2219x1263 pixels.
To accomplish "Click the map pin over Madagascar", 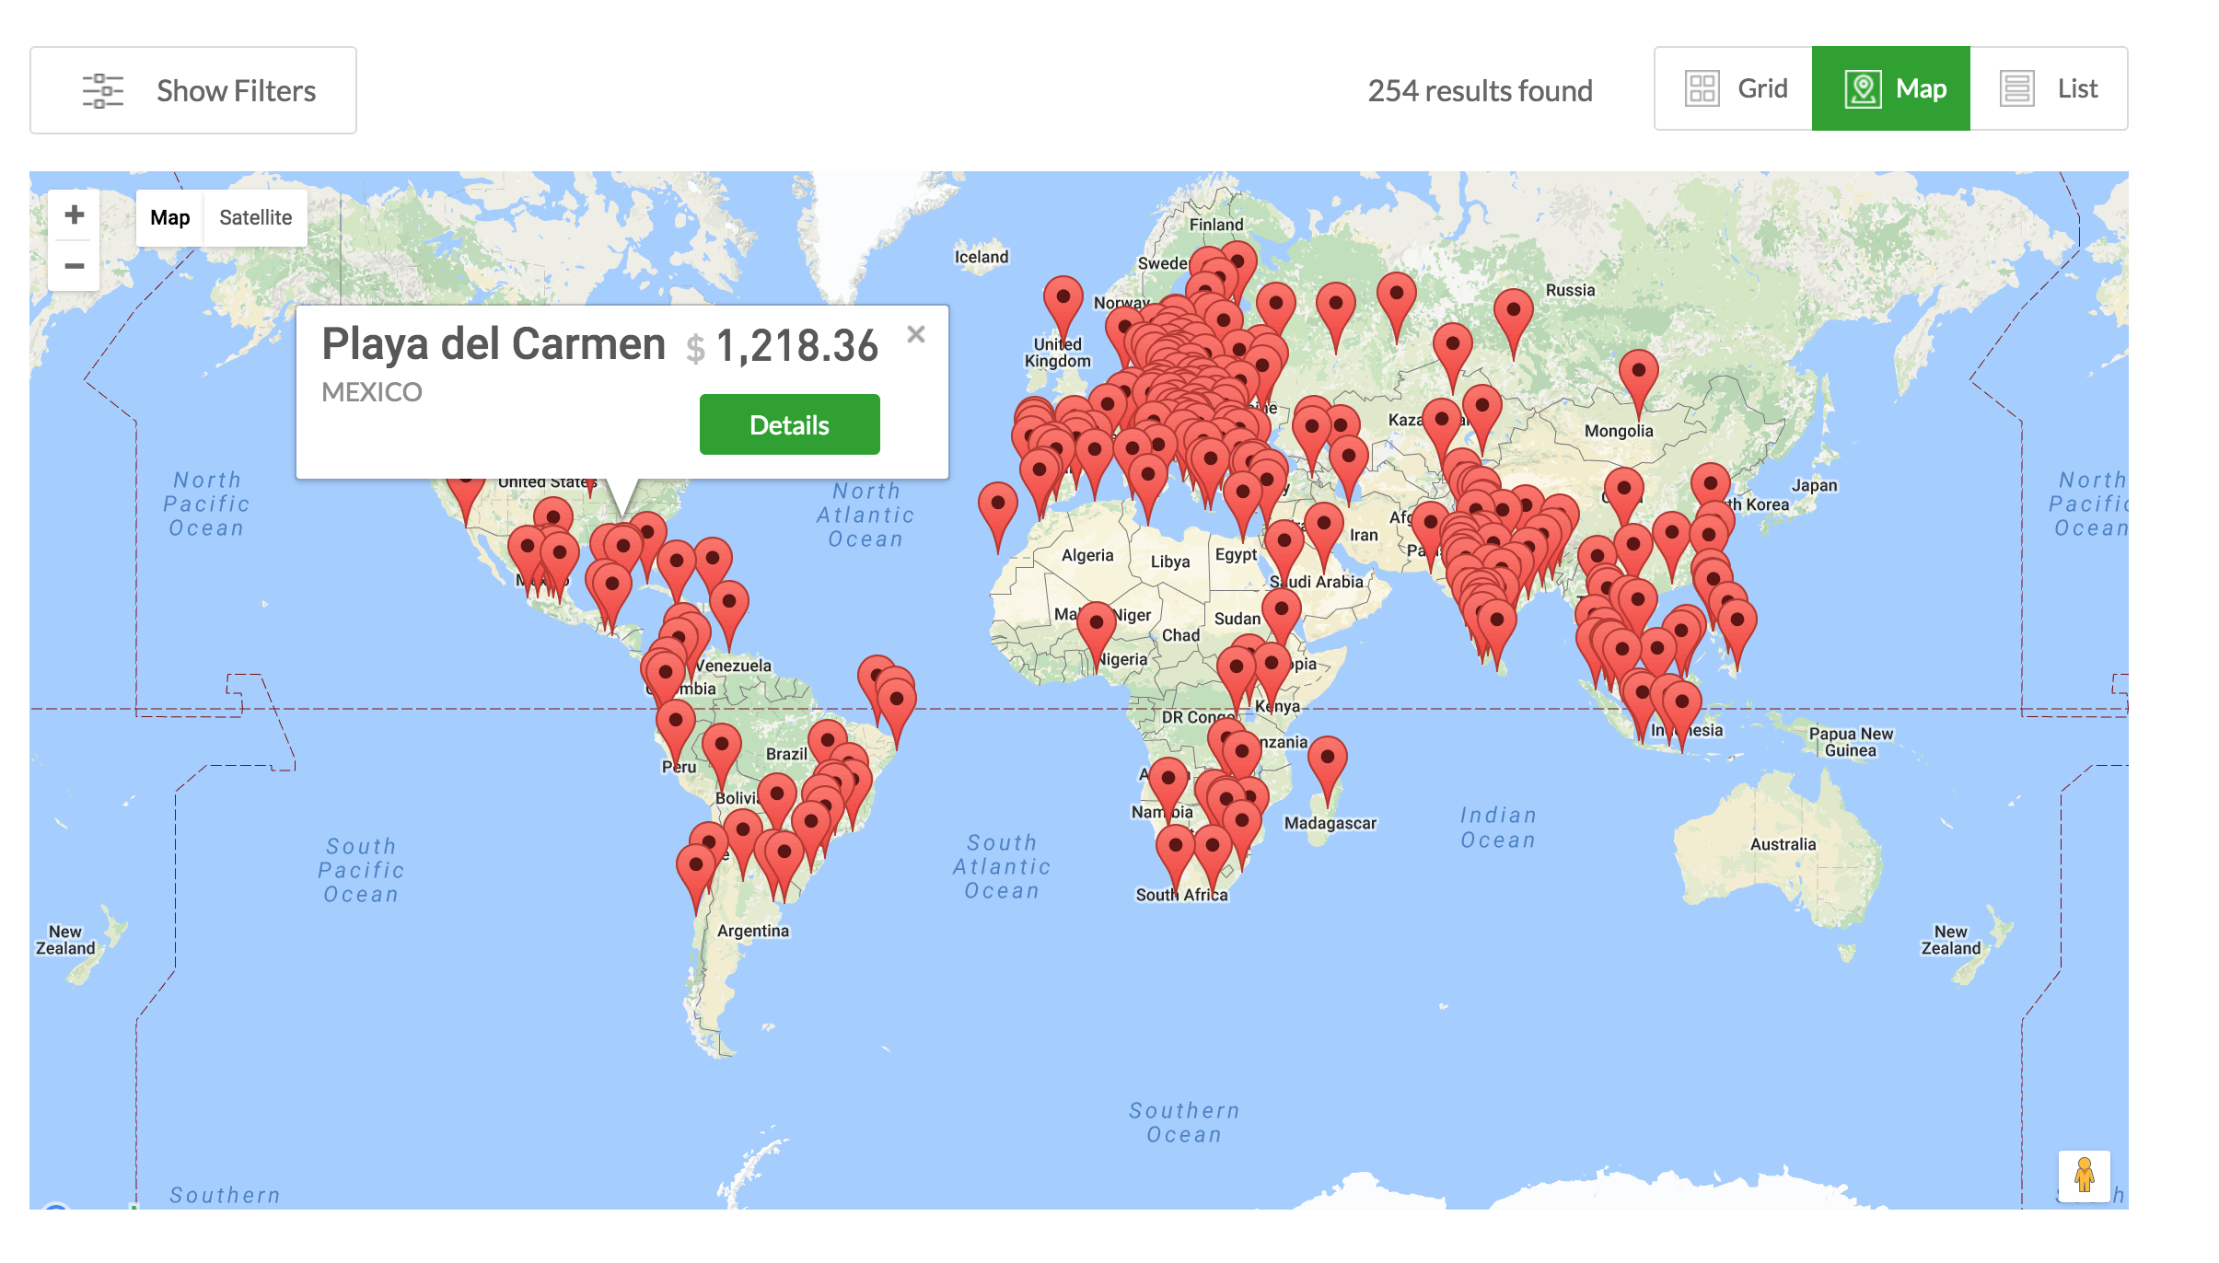I will tap(1327, 759).
